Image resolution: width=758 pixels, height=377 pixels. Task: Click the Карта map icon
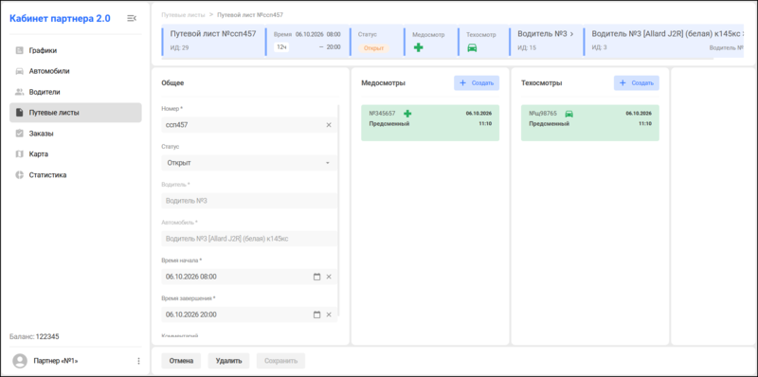(x=19, y=154)
